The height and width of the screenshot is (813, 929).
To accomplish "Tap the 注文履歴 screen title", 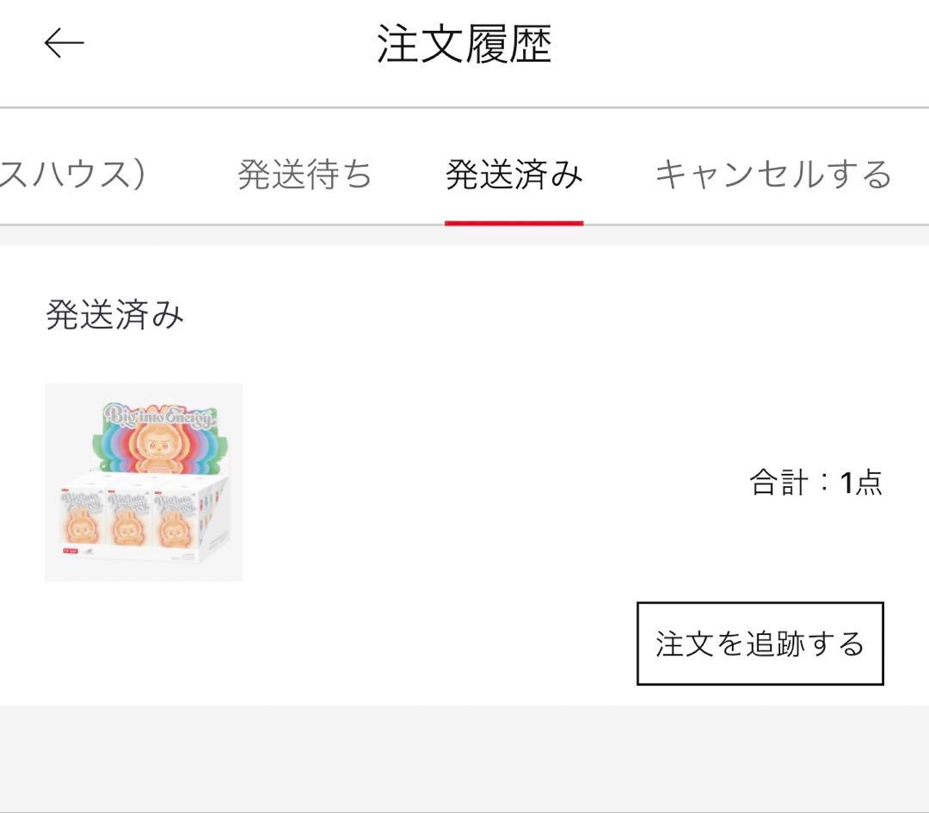I will 464,41.
